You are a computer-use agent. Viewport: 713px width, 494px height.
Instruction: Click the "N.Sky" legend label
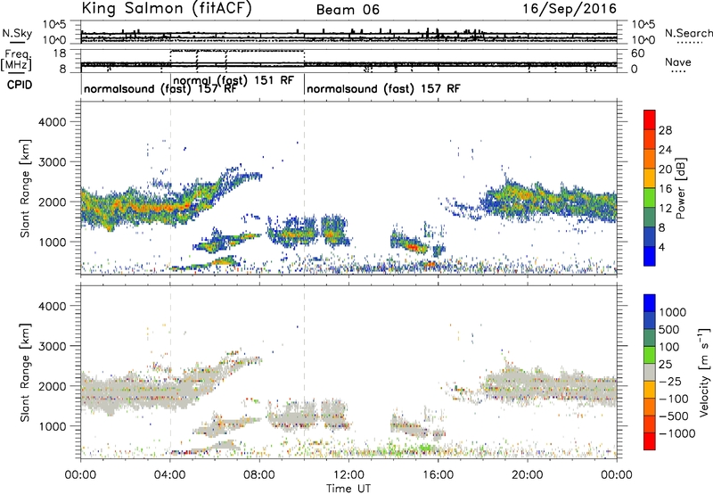click(17, 33)
